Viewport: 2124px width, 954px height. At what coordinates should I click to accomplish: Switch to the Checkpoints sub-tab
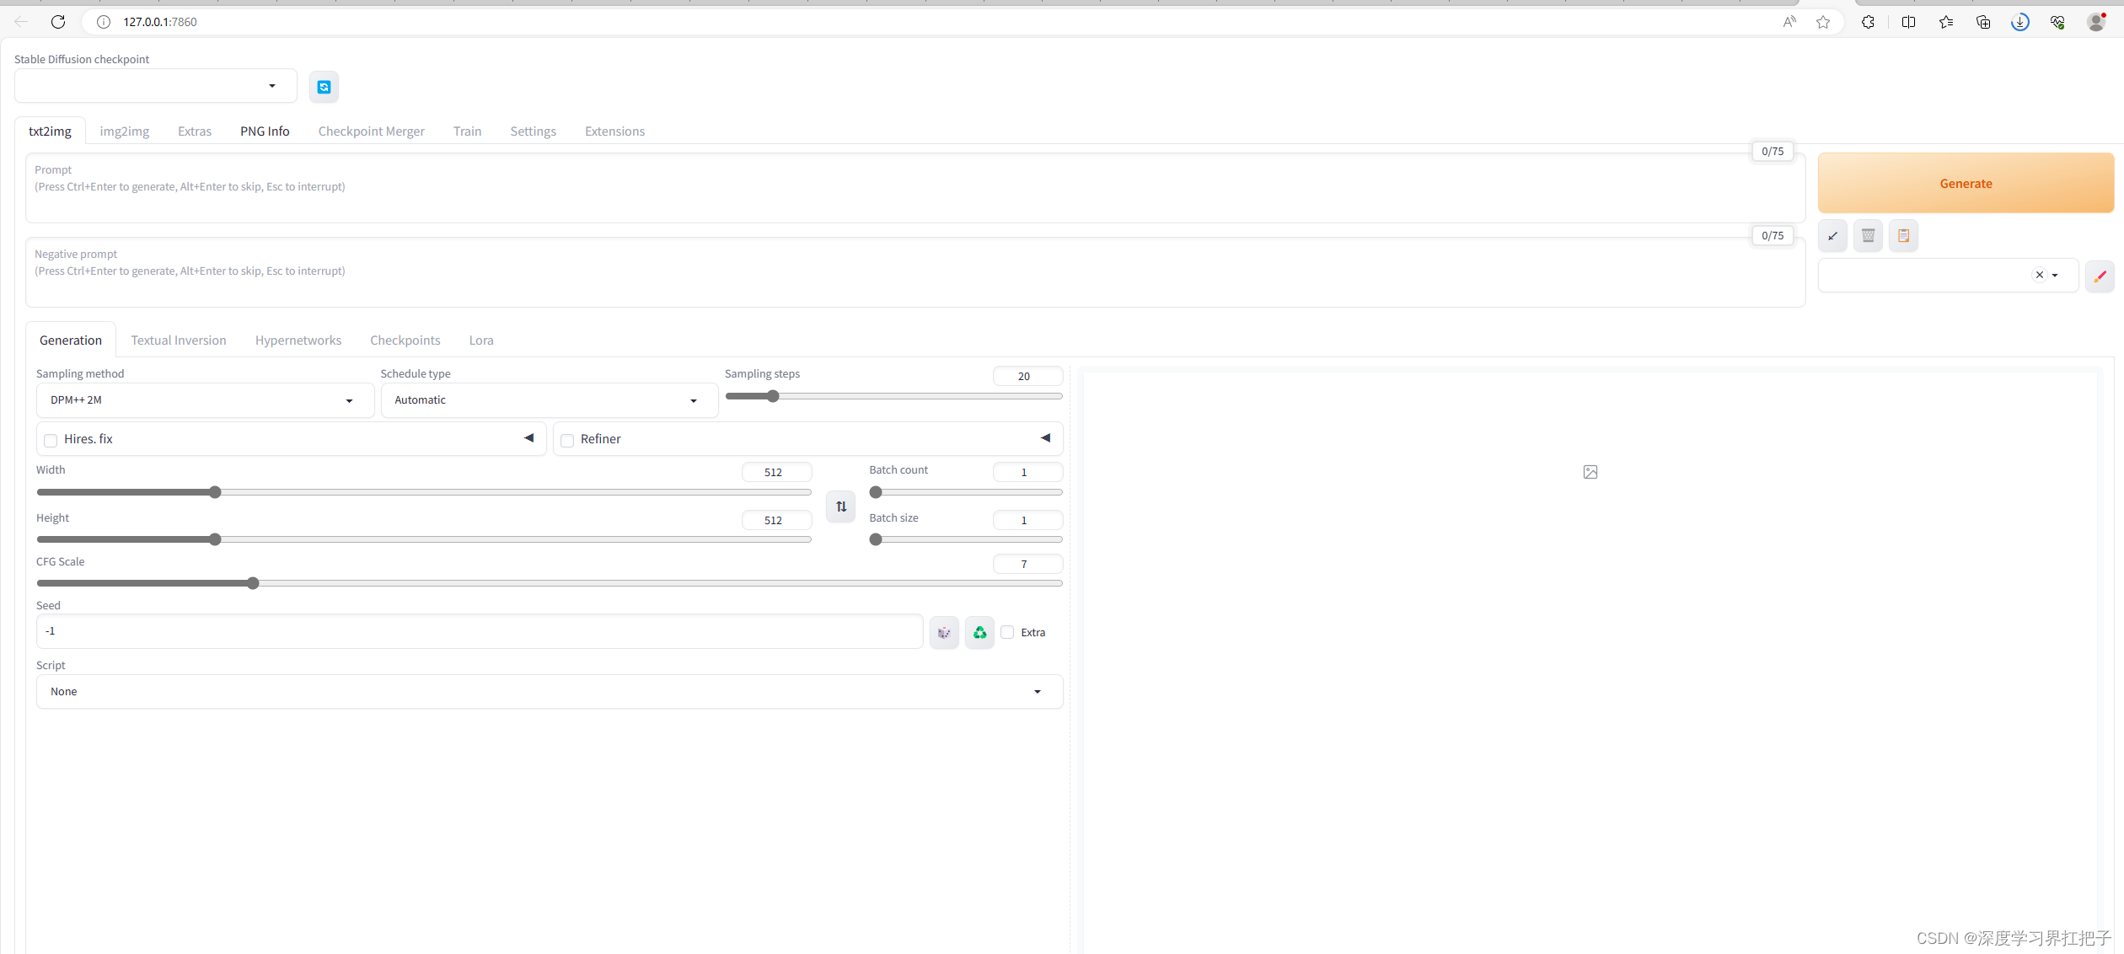click(x=405, y=340)
